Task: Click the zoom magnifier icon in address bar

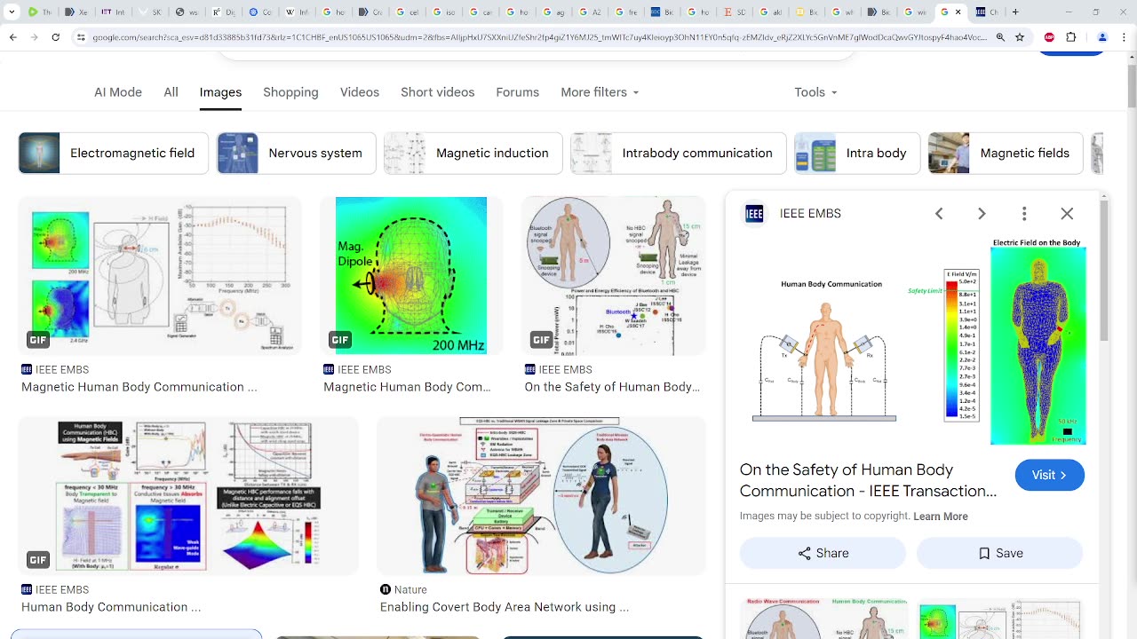Action: tap(1000, 37)
